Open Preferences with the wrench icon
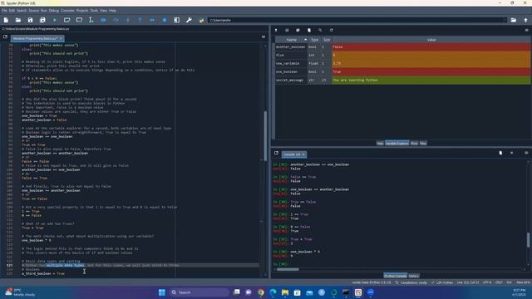The width and height of the screenshot is (532, 299). pos(189,20)
